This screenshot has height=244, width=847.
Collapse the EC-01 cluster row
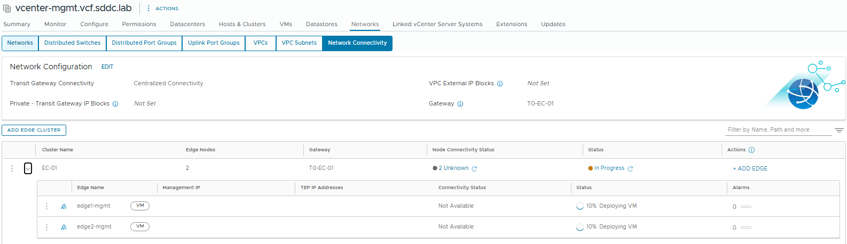(28, 168)
